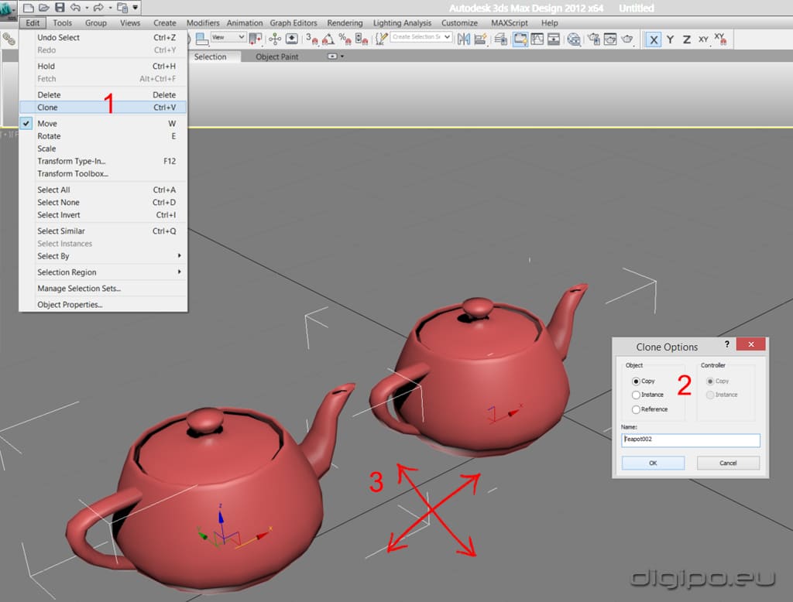
Task: Open the reference coordinate system View dropdown
Action: click(x=228, y=37)
